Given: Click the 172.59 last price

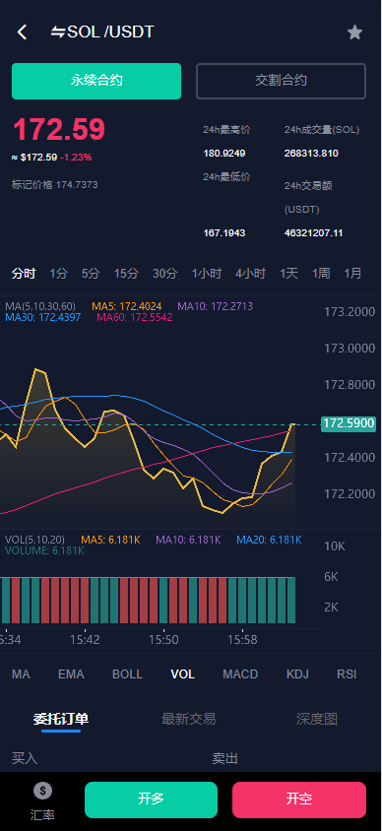Looking at the screenshot, I should pos(59,130).
